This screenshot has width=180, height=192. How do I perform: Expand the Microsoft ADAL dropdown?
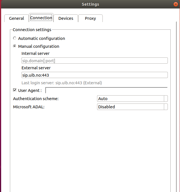click(132, 107)
